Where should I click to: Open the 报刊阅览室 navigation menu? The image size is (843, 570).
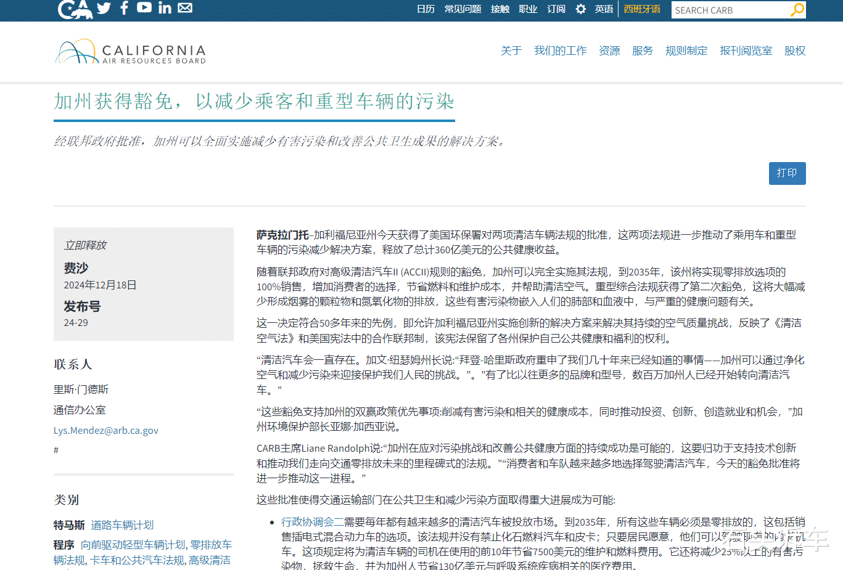click(x=746, y=51)
